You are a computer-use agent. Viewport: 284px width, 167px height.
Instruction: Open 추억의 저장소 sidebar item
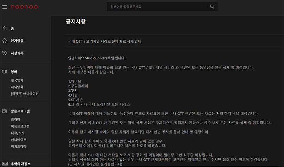click(x=21, y=164)
